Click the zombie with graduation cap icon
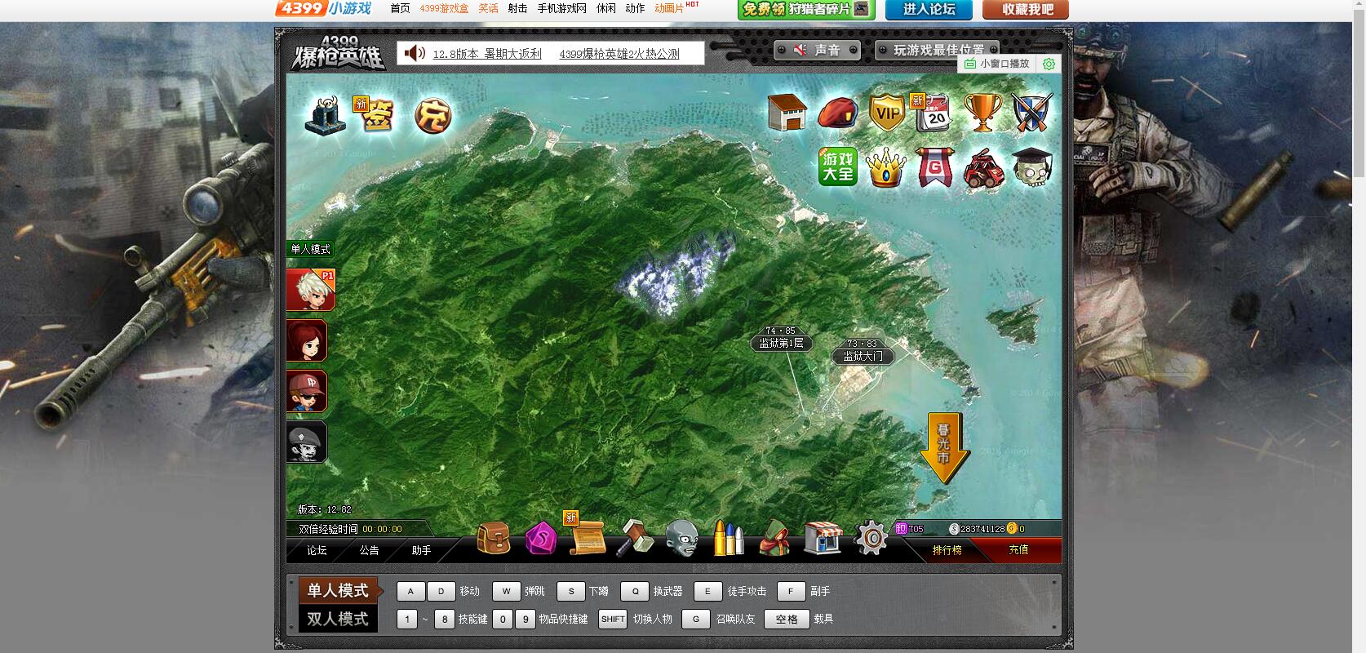The image size is (1366, 653). 1032,167
